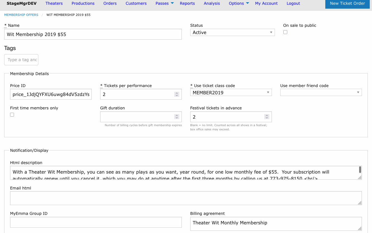Enable On sale to public checkbox

(x=285, y=32)
